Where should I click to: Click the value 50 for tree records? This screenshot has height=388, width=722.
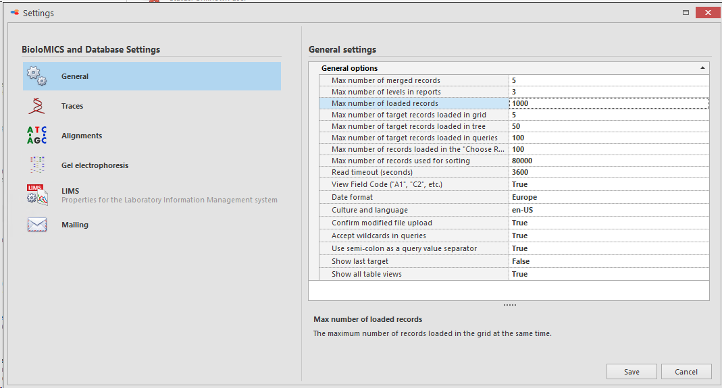[x=516, y=127]
